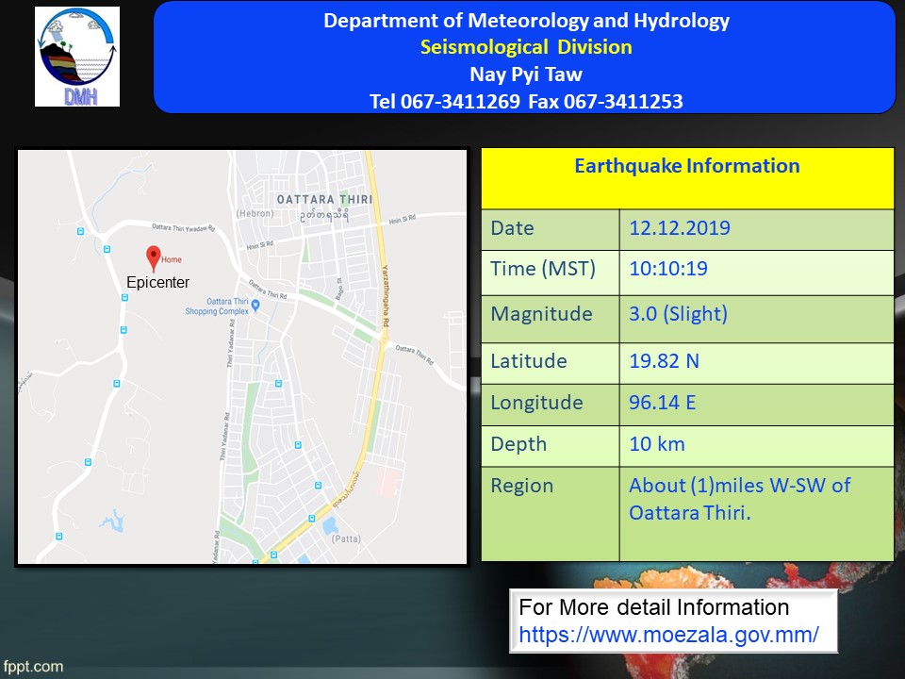Viewport: 905px width, 679px height.
Task: Click the Oattara Thiri Shopping Complex pin icon
Action: point(255,304)
